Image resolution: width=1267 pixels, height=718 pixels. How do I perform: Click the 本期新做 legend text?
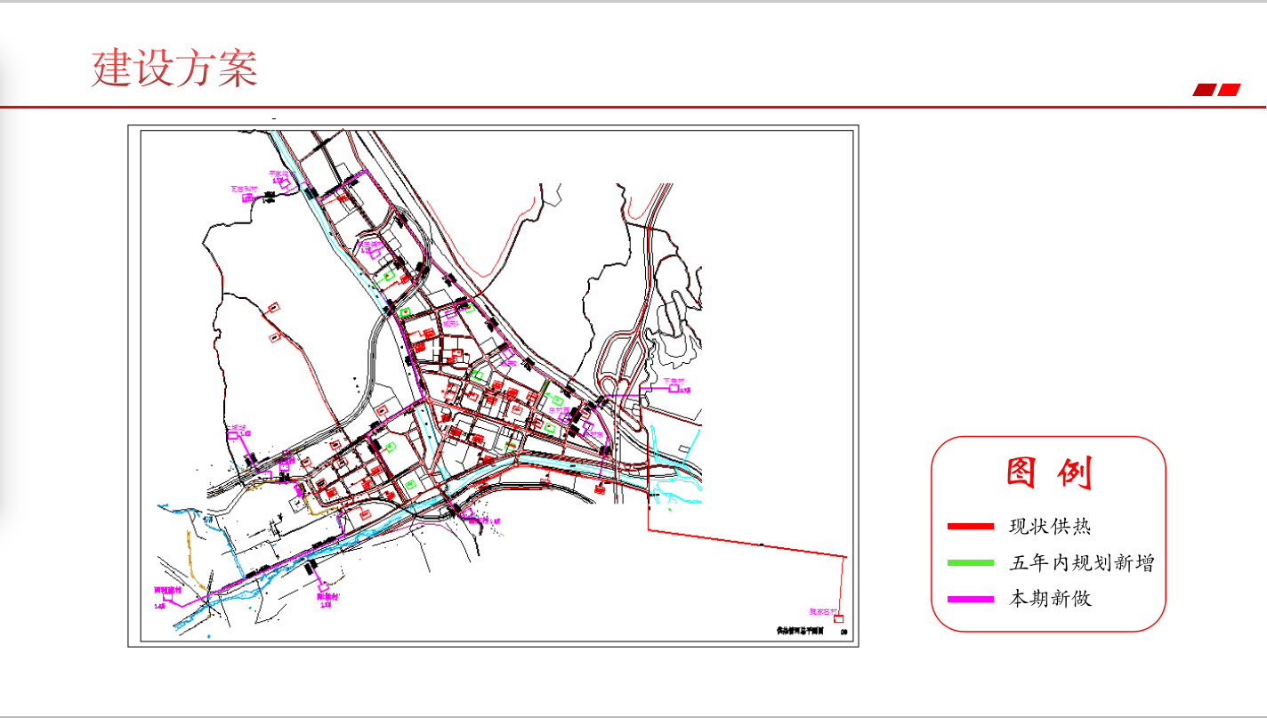point(1049,599)
